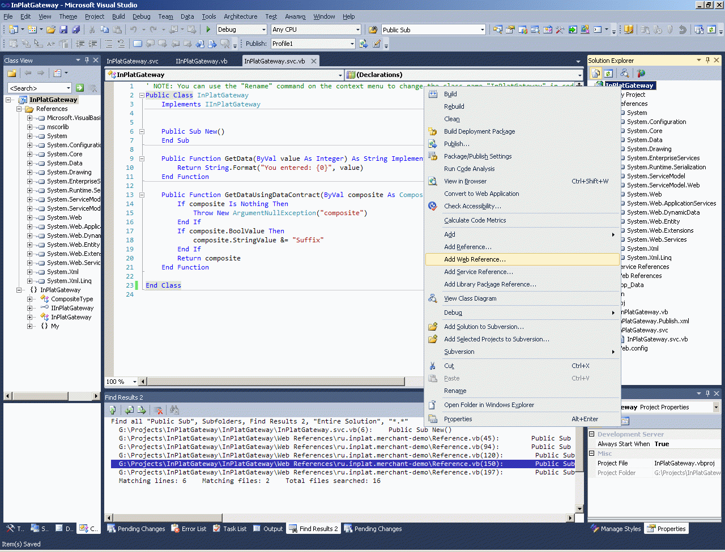Viewport: 725px width, 552px height.
Task: Select the CompositeType class in Class View
Action: [x=72, y=299]
